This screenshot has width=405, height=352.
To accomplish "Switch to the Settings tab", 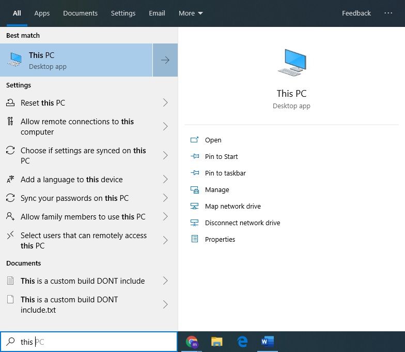I will [123, 13].
